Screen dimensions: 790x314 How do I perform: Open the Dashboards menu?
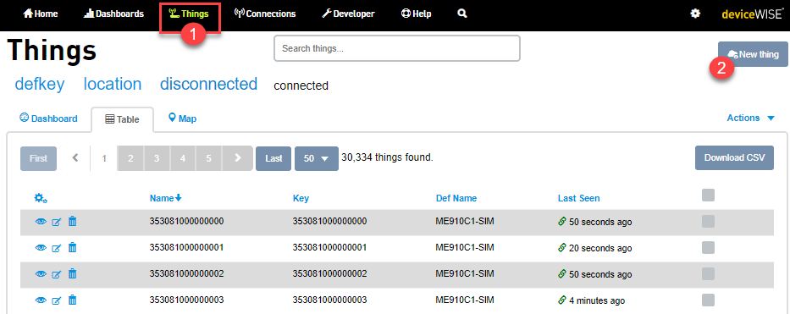(x=113, y=14)
